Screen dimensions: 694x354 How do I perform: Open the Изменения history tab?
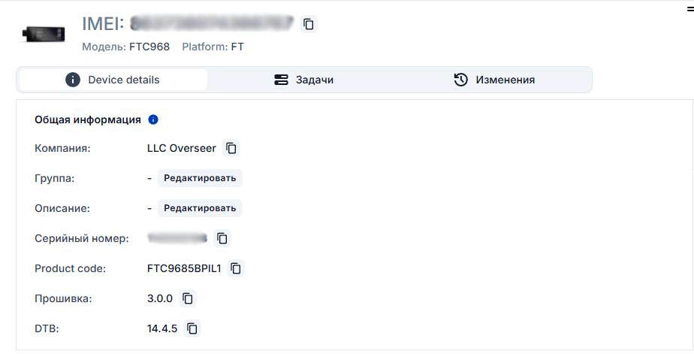tap(495, 80)
